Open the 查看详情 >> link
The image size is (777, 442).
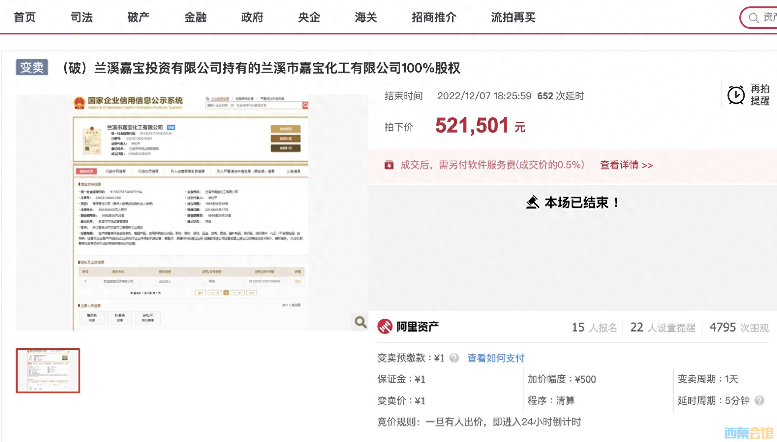click(x=626, y=165)
